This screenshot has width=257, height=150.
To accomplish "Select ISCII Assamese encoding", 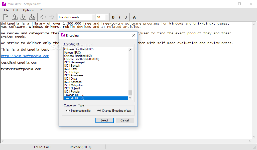I will [x=96, y=75].
